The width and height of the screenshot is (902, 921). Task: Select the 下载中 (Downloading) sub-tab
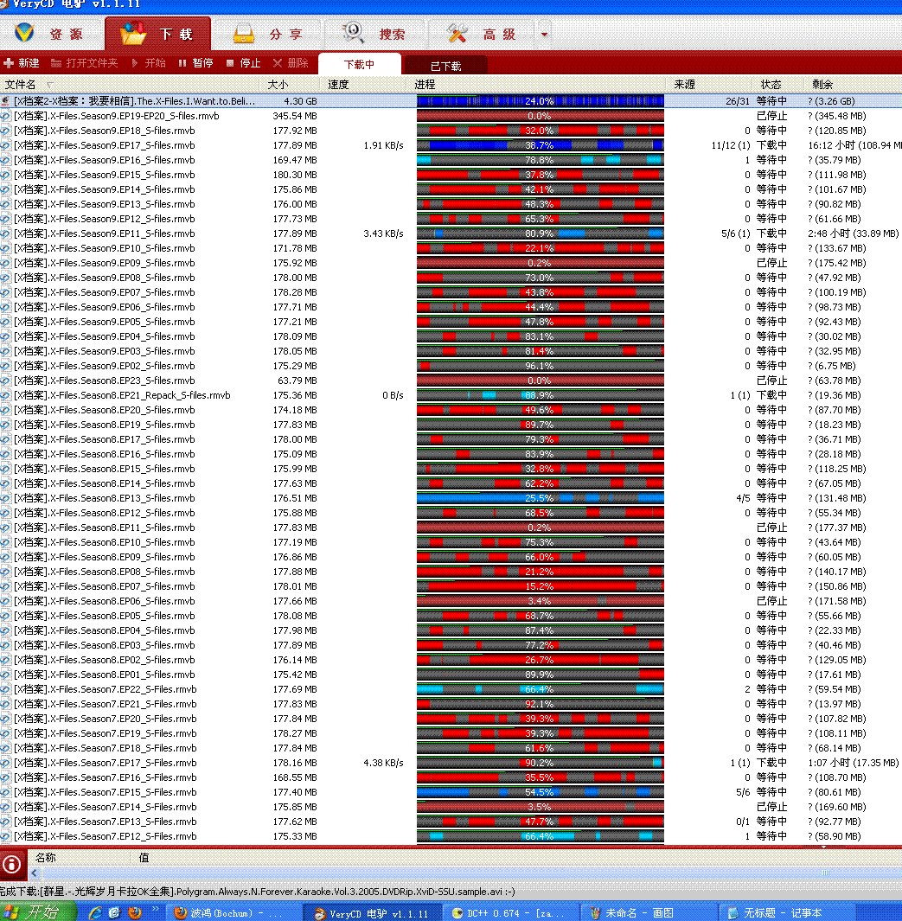click(360, 64)
